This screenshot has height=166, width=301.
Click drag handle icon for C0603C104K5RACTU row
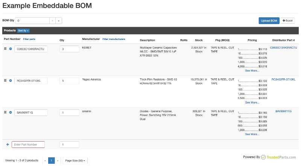pos(5,49)
